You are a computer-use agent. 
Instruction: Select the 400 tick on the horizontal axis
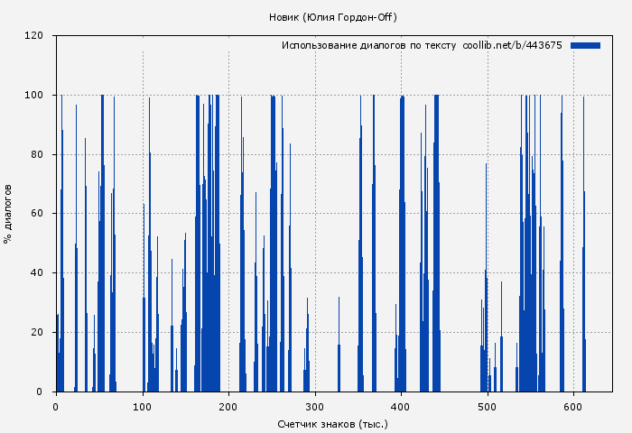click(x=401, y=407)
